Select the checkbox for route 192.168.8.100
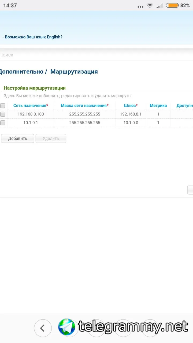The width and height of the screenshot is (193, 343). (x=3, y=114)
